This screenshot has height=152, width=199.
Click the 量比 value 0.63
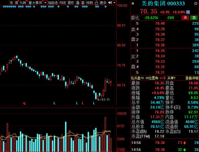(x=194, y=98)
